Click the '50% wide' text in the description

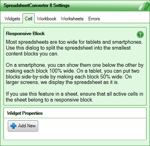[112, 77]
